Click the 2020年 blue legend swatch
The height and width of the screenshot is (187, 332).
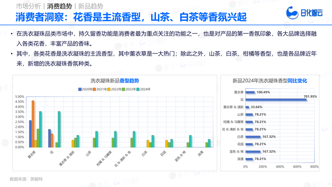click(80, 89)
